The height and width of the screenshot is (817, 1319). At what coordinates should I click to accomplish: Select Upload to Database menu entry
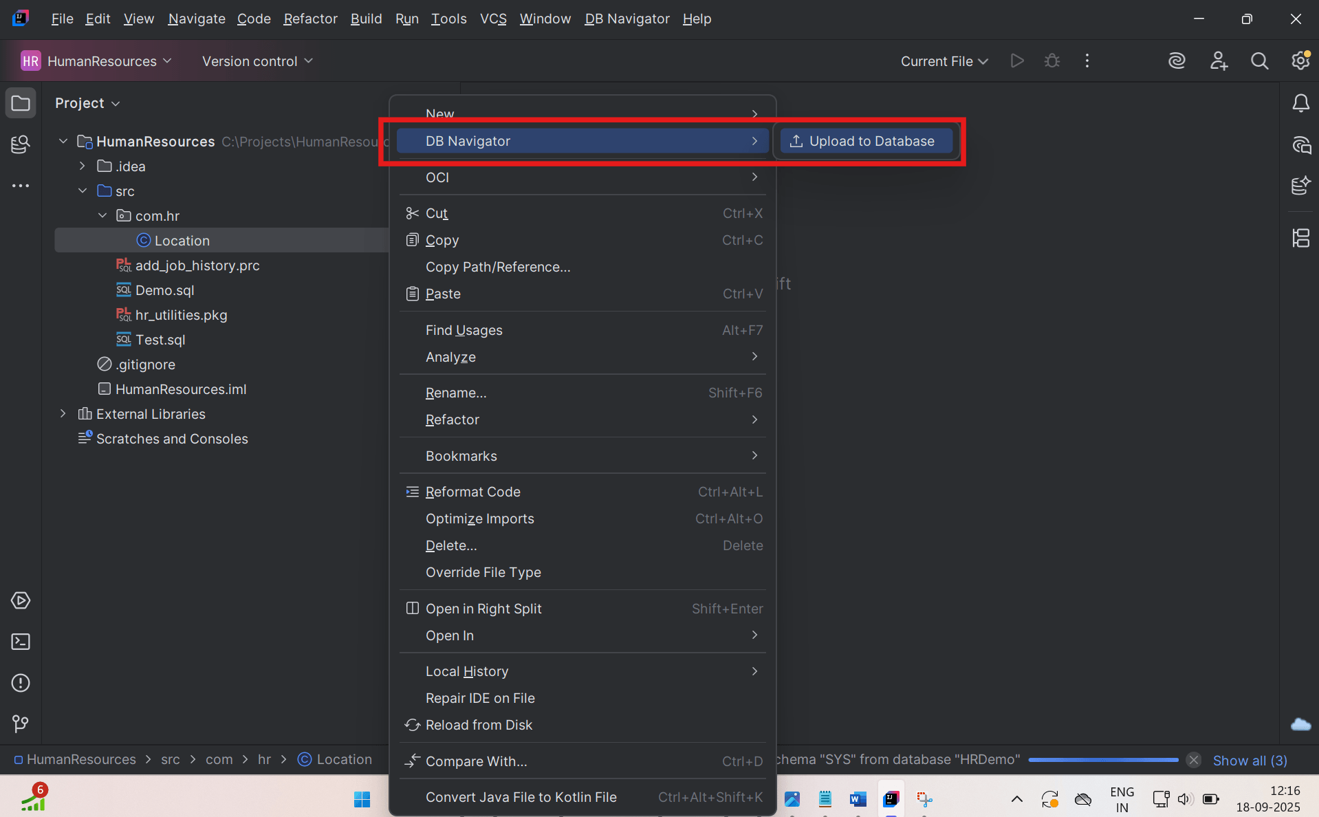[x=865, y=141]
